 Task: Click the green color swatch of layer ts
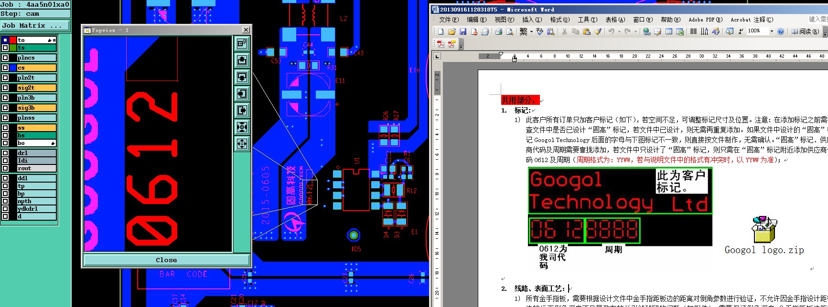tap(13, 48)
